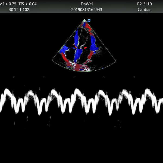163x163 pixels.
Task: Click the large blue flow jet left of cursor line
Action: pyautogui.click(x=76, y=38)
